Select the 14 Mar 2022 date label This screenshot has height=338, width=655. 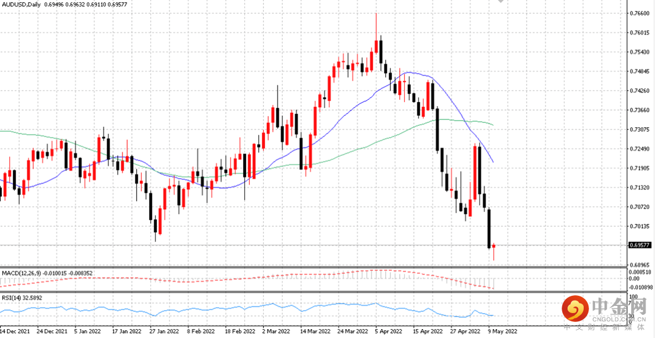[315, 331]
